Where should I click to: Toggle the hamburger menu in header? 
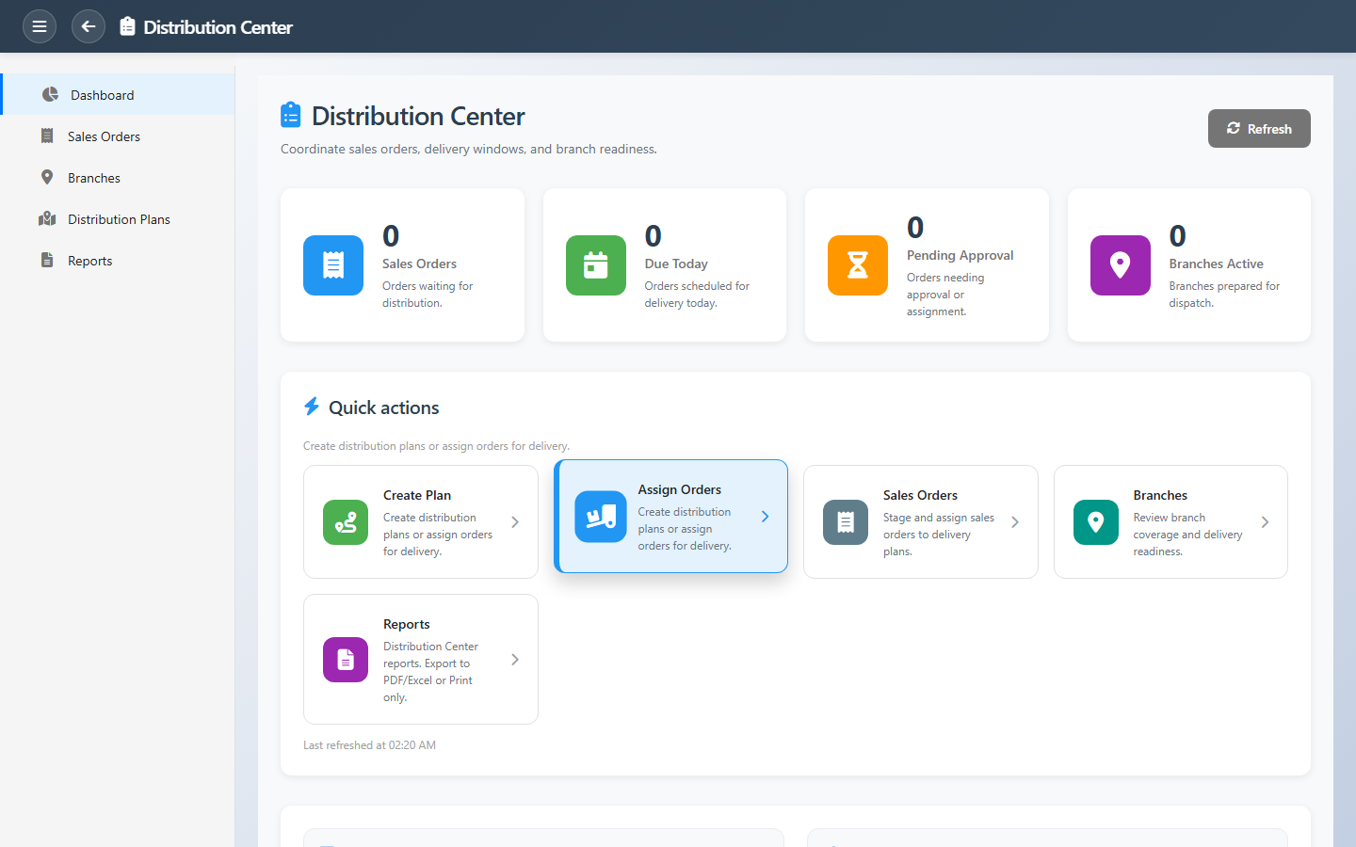click(x=40, y=26)
